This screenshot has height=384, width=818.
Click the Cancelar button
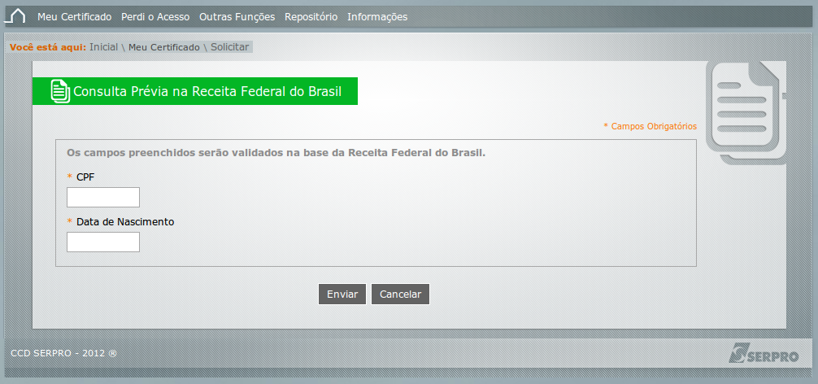pos(400,295)
